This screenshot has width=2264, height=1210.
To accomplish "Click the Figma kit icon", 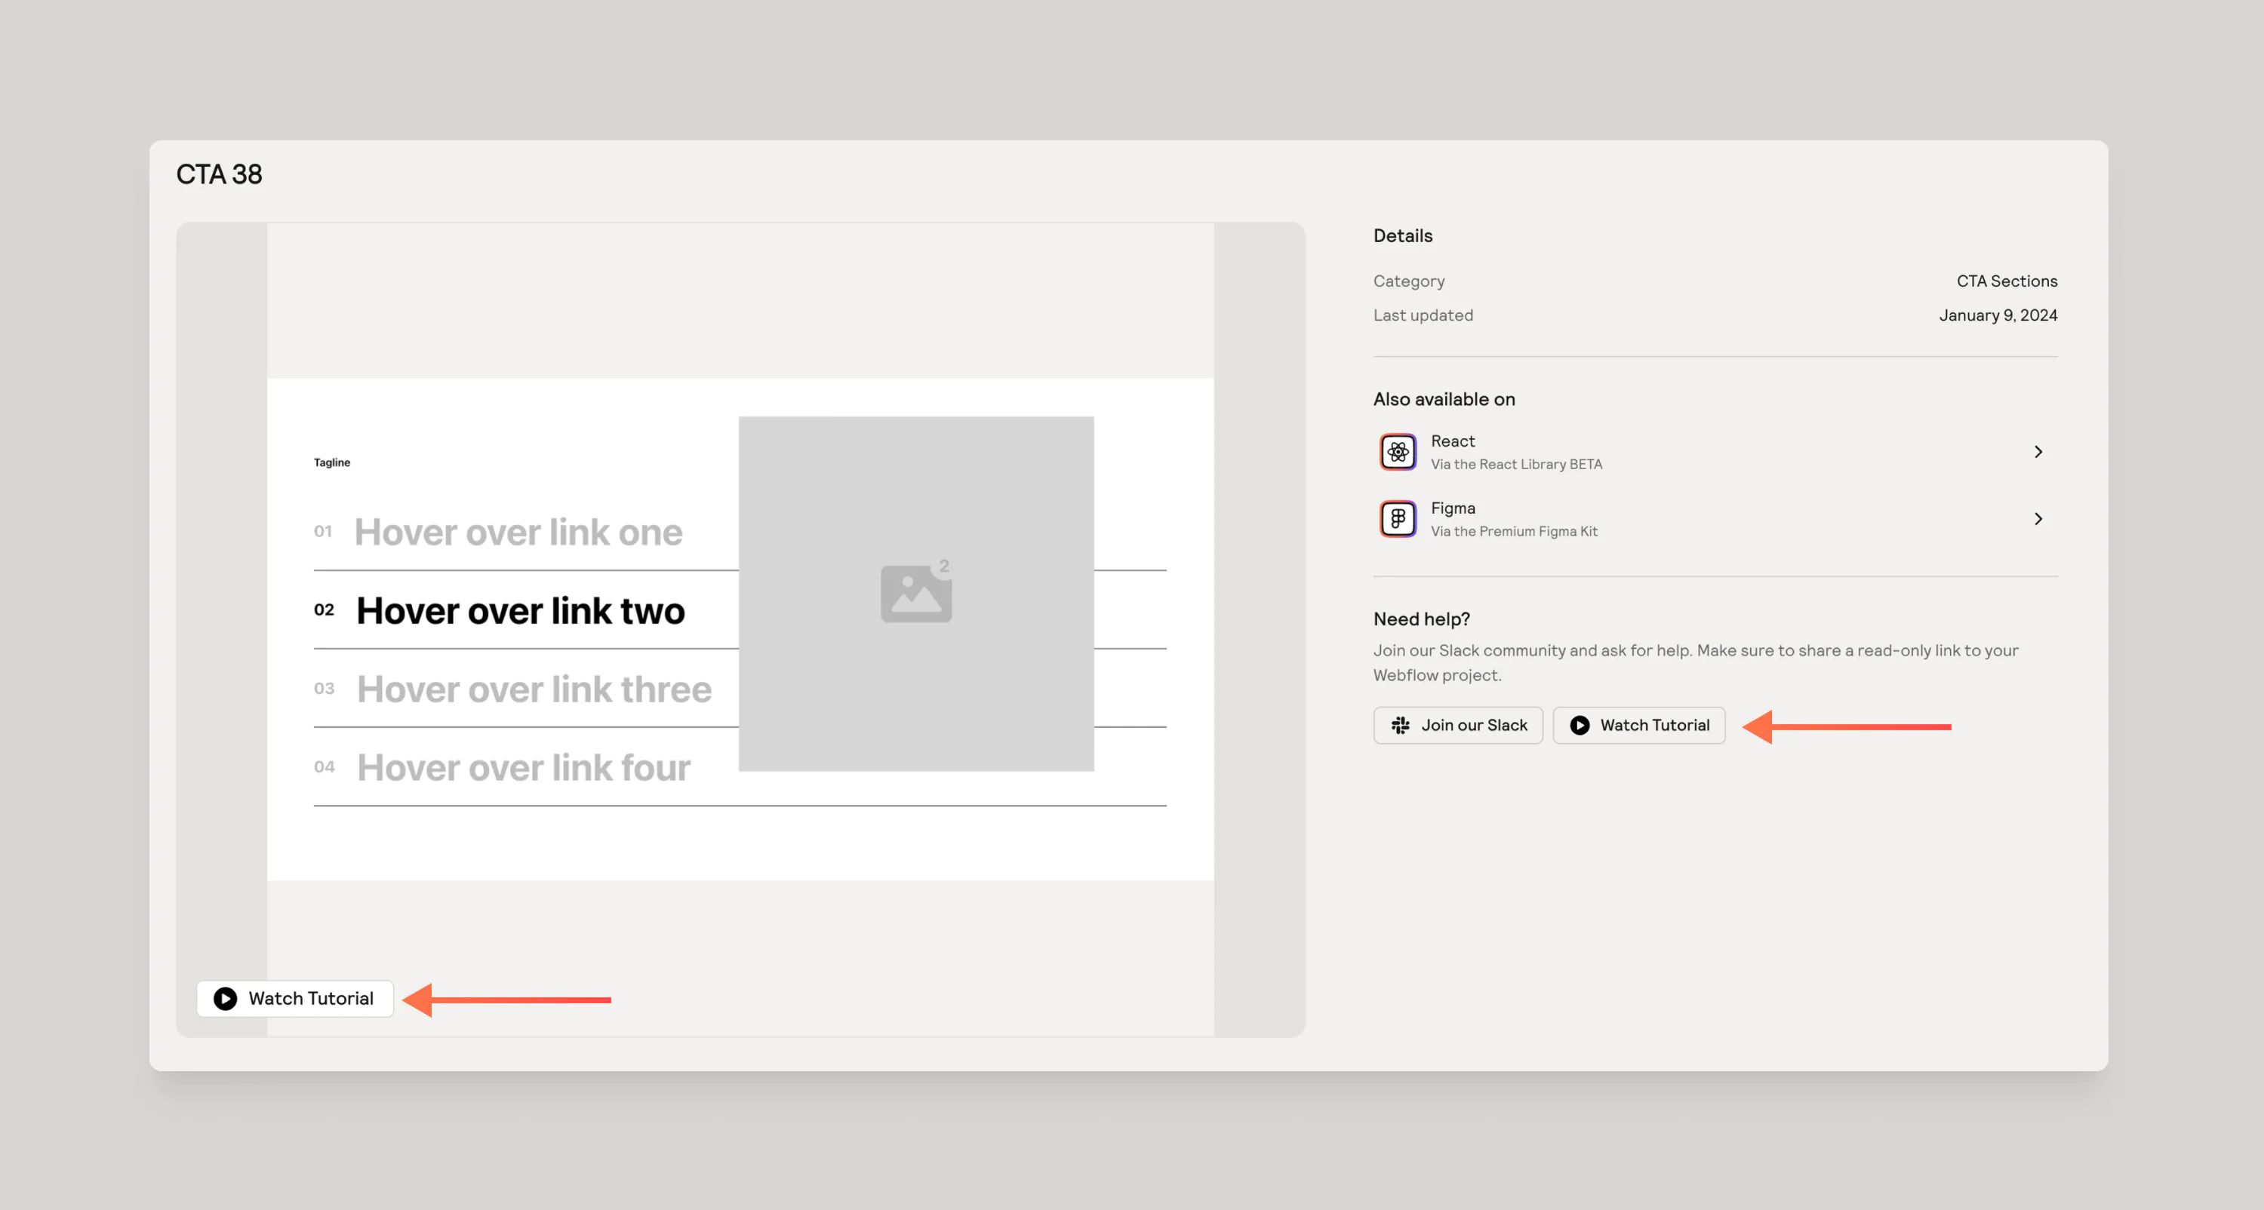I will (1398, 518).
